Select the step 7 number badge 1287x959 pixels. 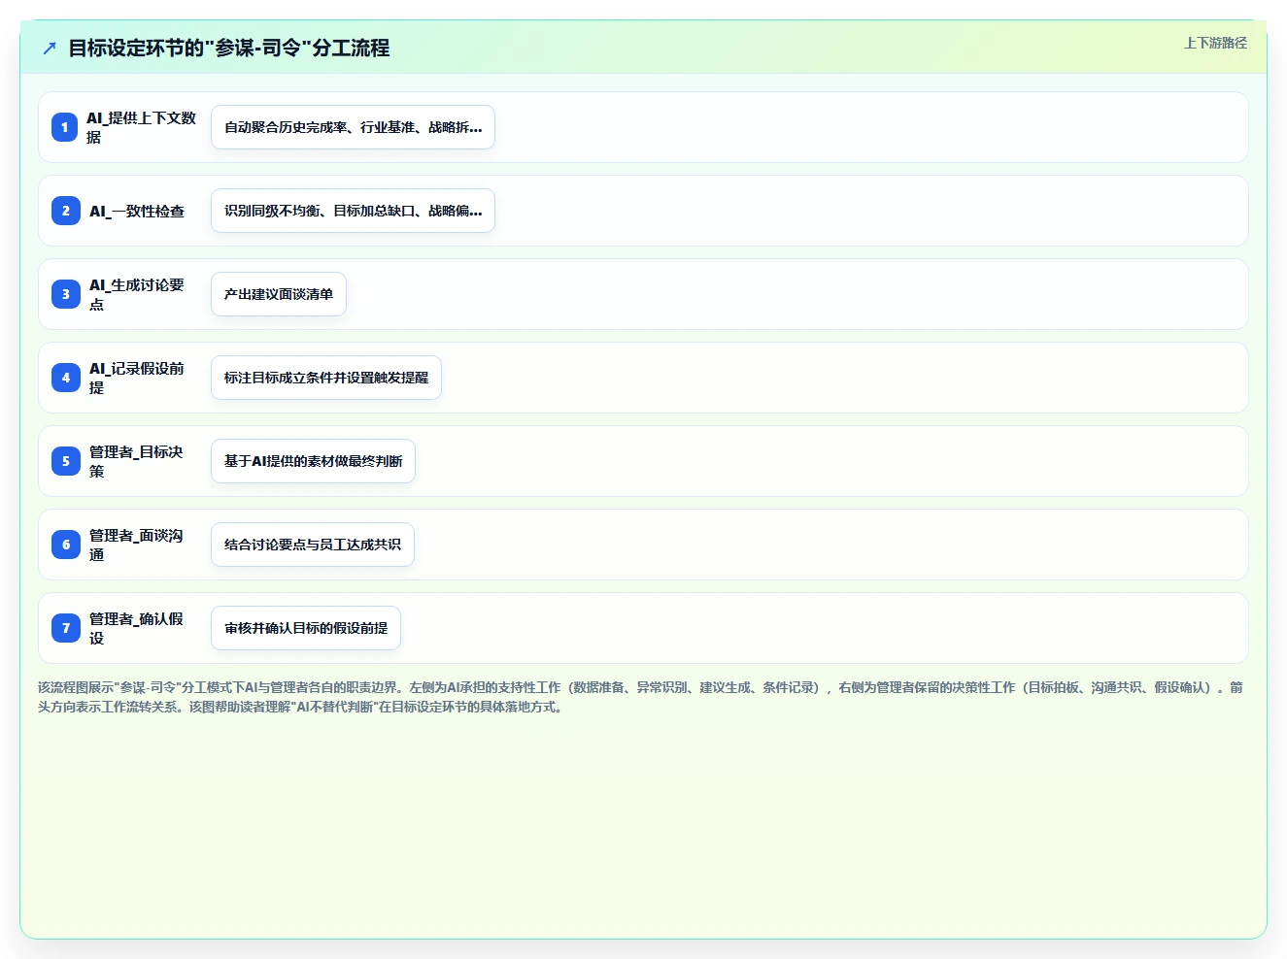66,628
